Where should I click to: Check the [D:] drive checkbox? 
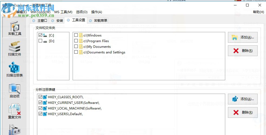(x=41, y=41)
